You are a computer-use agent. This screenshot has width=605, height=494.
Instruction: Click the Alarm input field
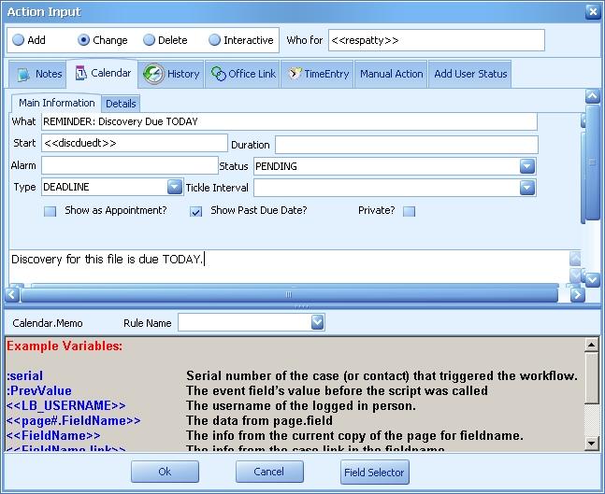pyautogui.click(x=130, y=165)
